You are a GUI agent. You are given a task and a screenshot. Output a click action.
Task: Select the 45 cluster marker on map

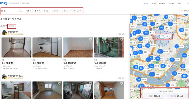[x=158, y=59]
